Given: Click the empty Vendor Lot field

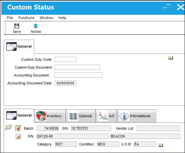Looking at the screenshot, I should click(159, 128).
